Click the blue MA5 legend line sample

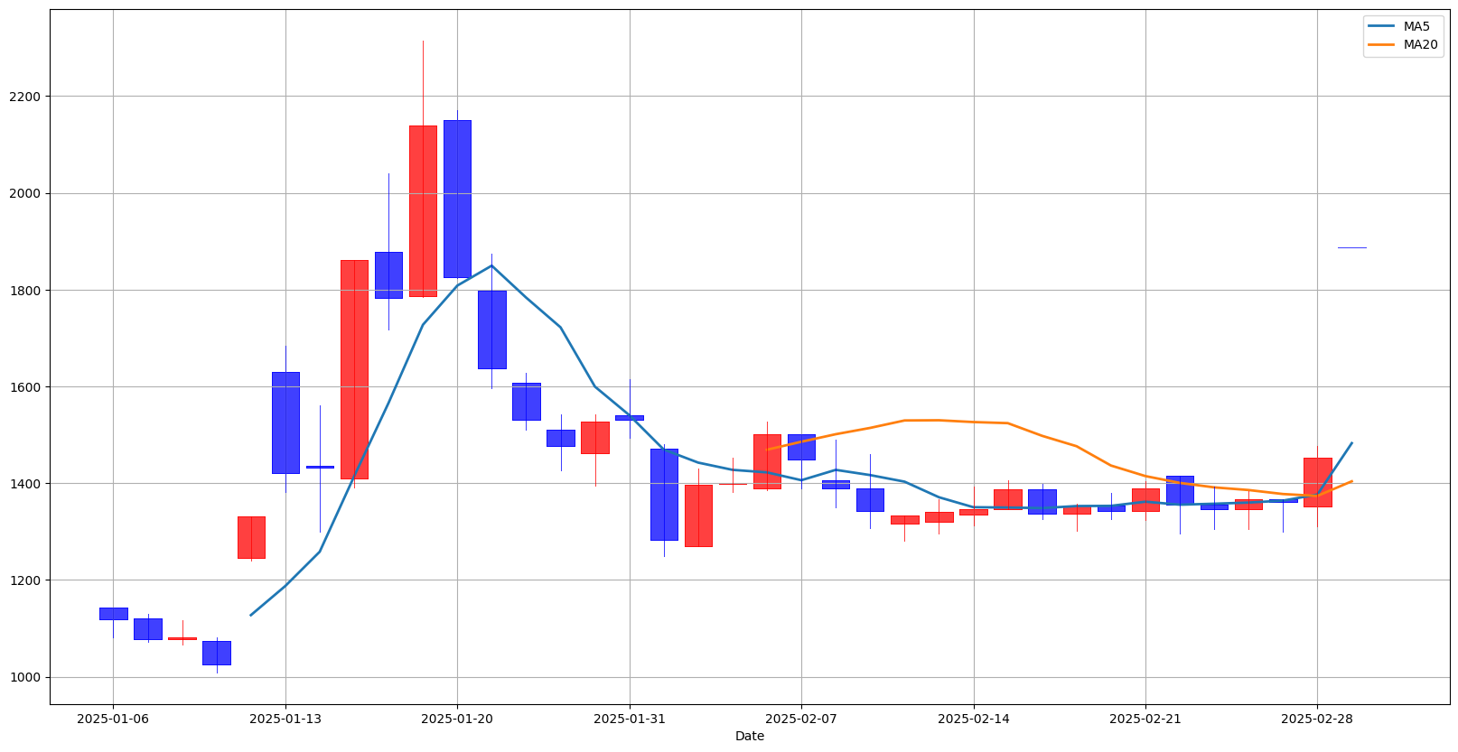pyautogui.click(x=1382, y=26)
